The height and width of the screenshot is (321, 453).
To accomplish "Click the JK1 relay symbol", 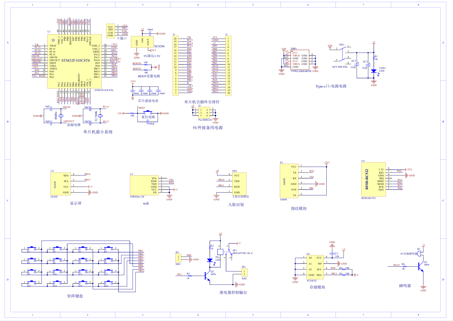I will (221, 252).
